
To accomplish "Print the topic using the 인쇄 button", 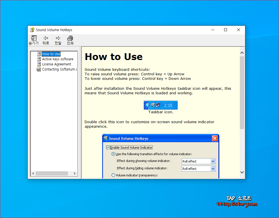I will (70, 40).
